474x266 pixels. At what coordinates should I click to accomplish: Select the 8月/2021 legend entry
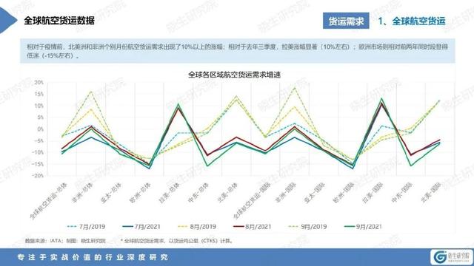253,227
